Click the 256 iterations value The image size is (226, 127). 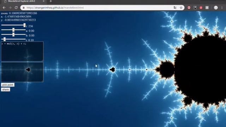(x=31, y=26)
